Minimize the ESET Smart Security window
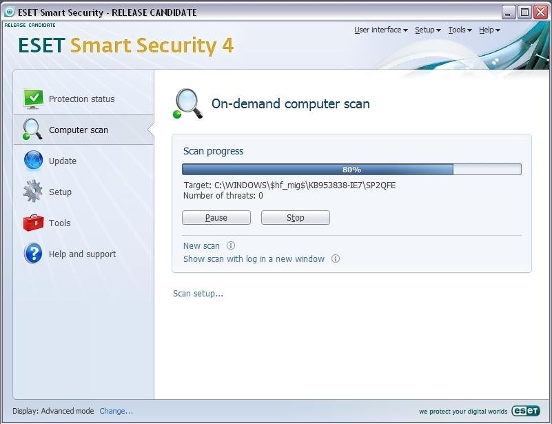 tap(508, 12)
